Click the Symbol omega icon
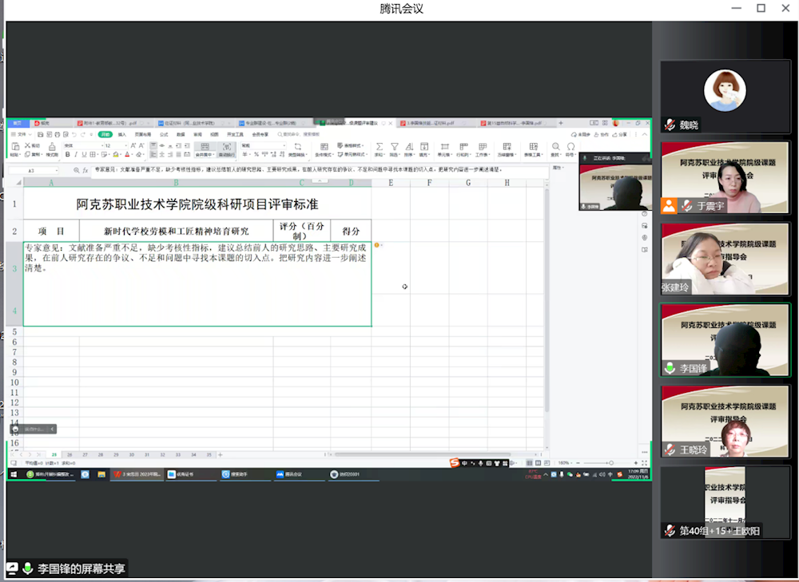The width and height of the screenshot is (799, 582). coord(570,147)
